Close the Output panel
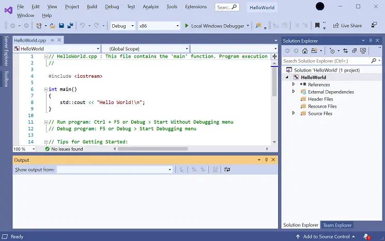The height and width of the screenshot is (241, 385). [273, 160]
